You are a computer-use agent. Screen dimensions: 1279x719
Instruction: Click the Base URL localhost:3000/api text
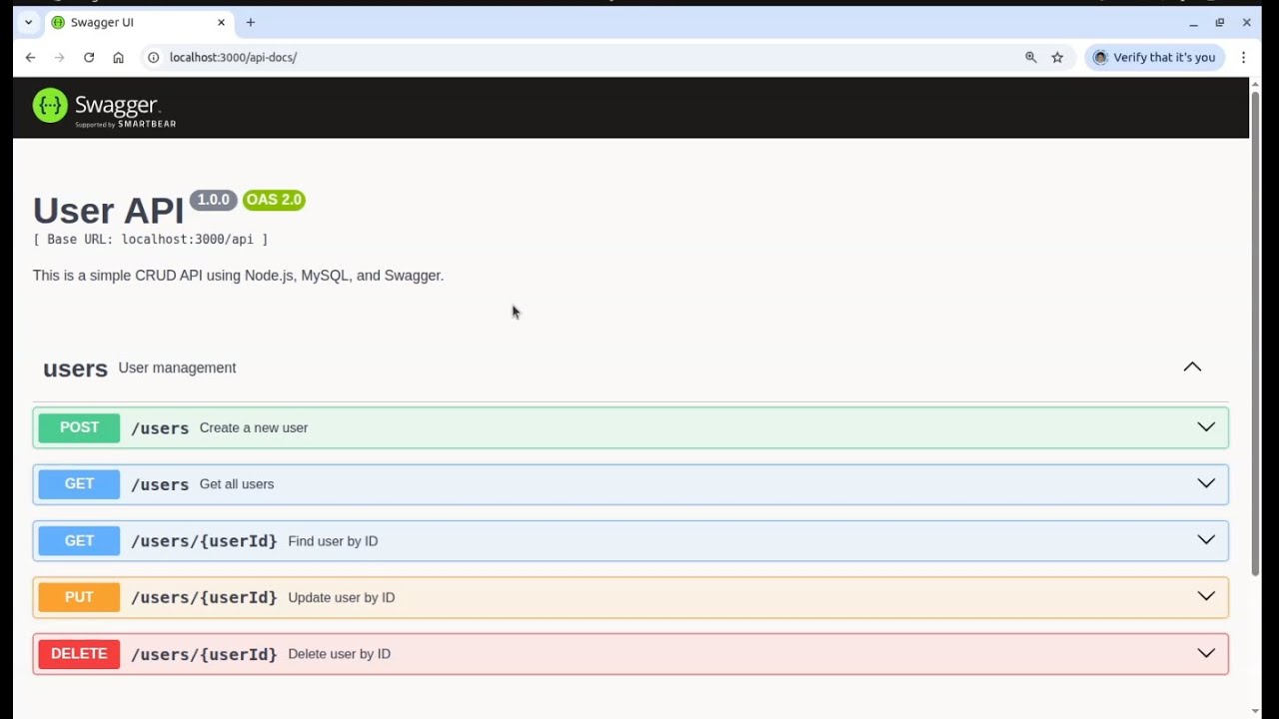point(151,240)
